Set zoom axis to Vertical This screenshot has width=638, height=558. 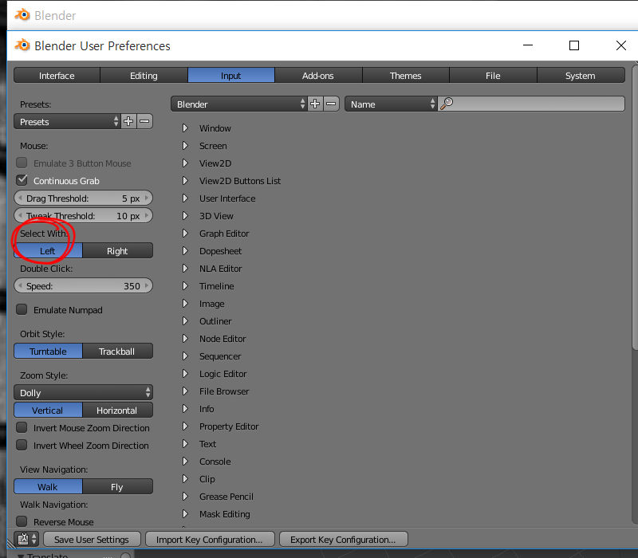48,410
